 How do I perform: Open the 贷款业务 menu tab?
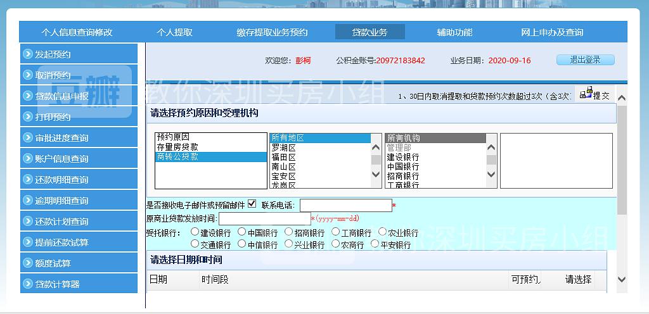369,32
